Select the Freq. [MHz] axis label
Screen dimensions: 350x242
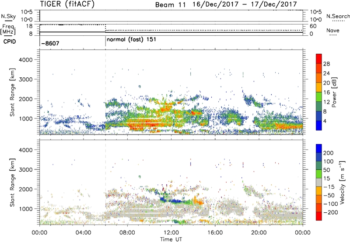[8, 30]
